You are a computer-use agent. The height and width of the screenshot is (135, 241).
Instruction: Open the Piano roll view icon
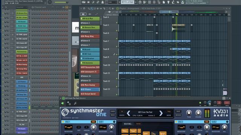(x=145, y=2)
